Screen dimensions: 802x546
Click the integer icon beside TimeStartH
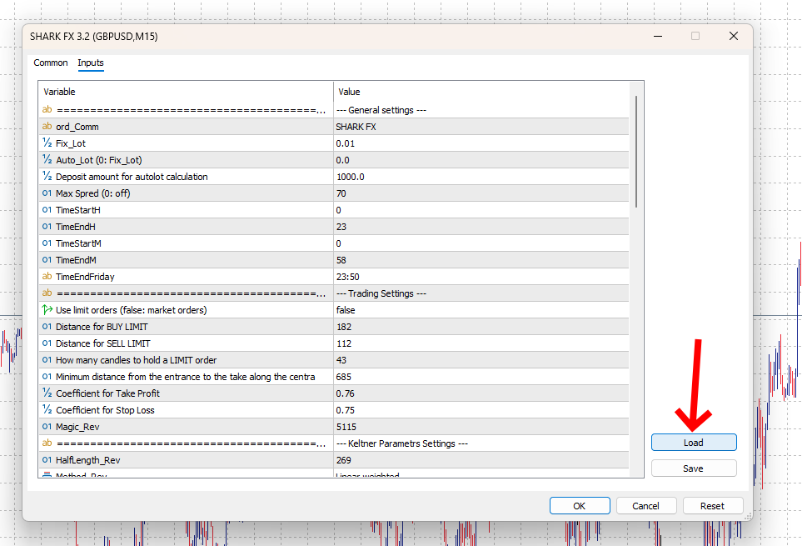click(x=47, y=210)
